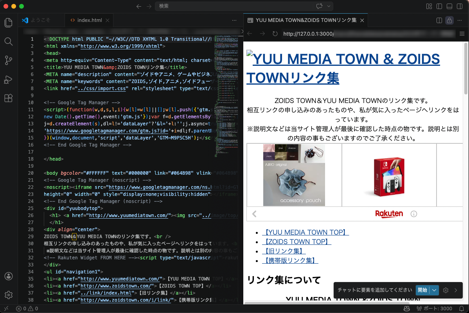
Task: Toggle the preview editor group lock
Action: pyautogui.click(x=449, y=20)
